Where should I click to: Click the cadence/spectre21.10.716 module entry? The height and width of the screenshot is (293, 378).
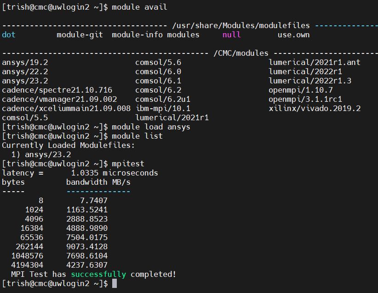[57, 90]
